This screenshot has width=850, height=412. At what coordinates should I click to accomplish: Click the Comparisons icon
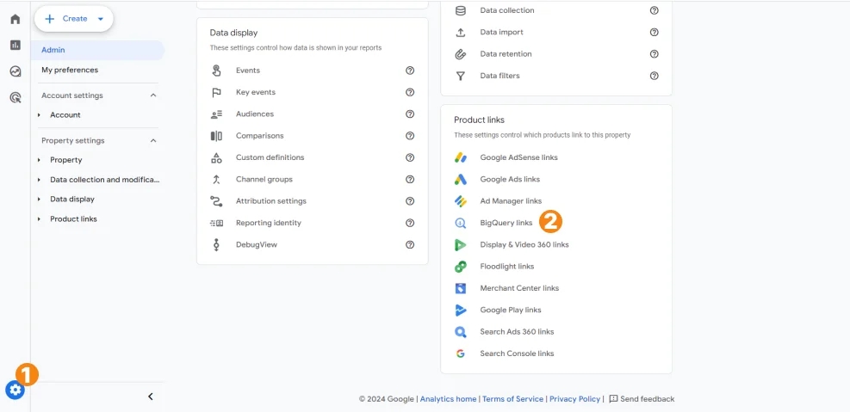point(216,136)
